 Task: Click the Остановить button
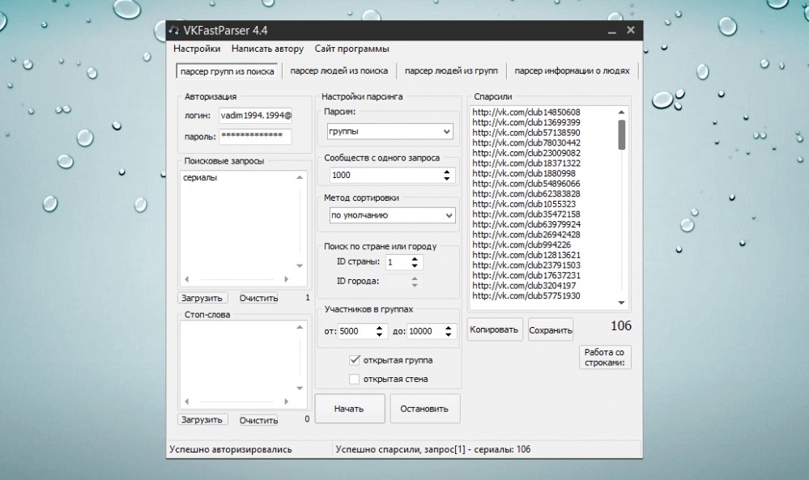pyautogui.click(x=424, y=409)
